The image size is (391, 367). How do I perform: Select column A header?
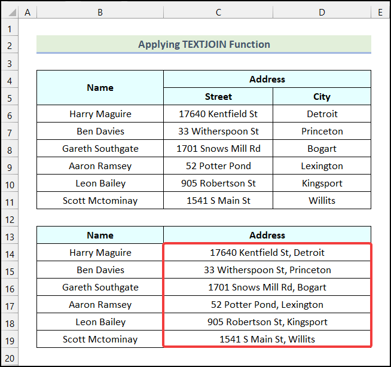click(x=28, y=12)
